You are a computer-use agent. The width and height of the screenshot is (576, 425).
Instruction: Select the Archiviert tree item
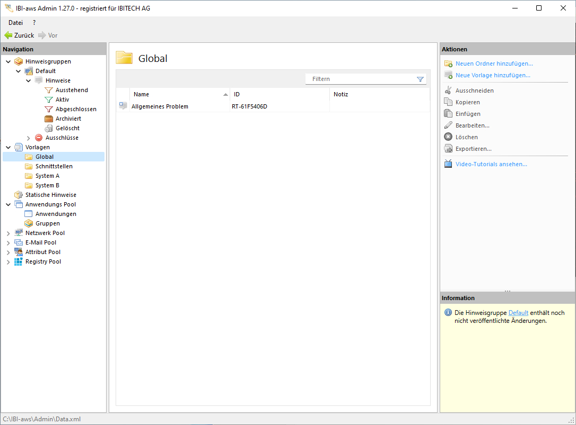[x=68, y=119]
